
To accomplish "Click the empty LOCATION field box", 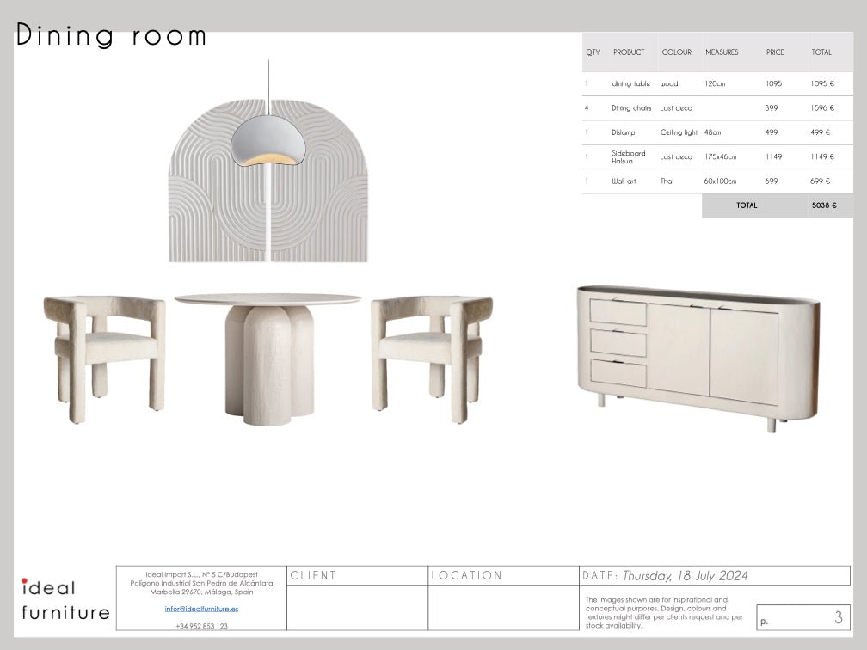I will point(503,607).
